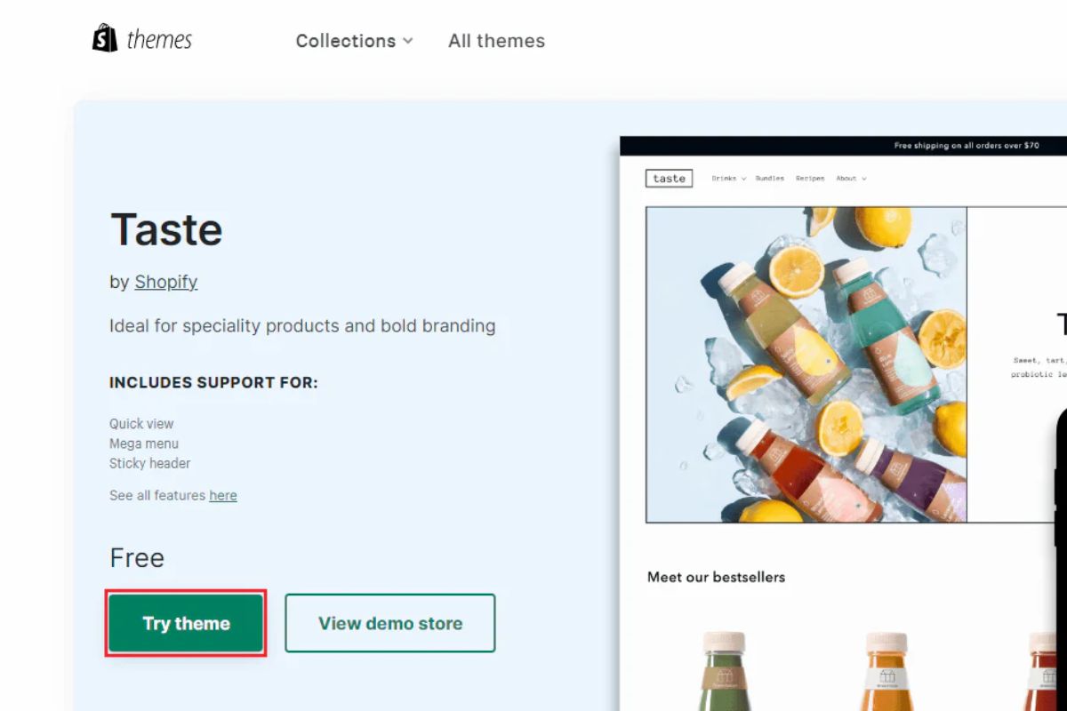Click the free shipping announcement bar
Image resolution: width=1067 pixels, height=711 pixels.
click(967, 146)
